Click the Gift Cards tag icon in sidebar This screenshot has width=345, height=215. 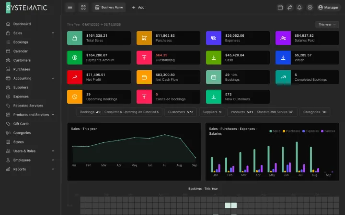tap(8, 124)
